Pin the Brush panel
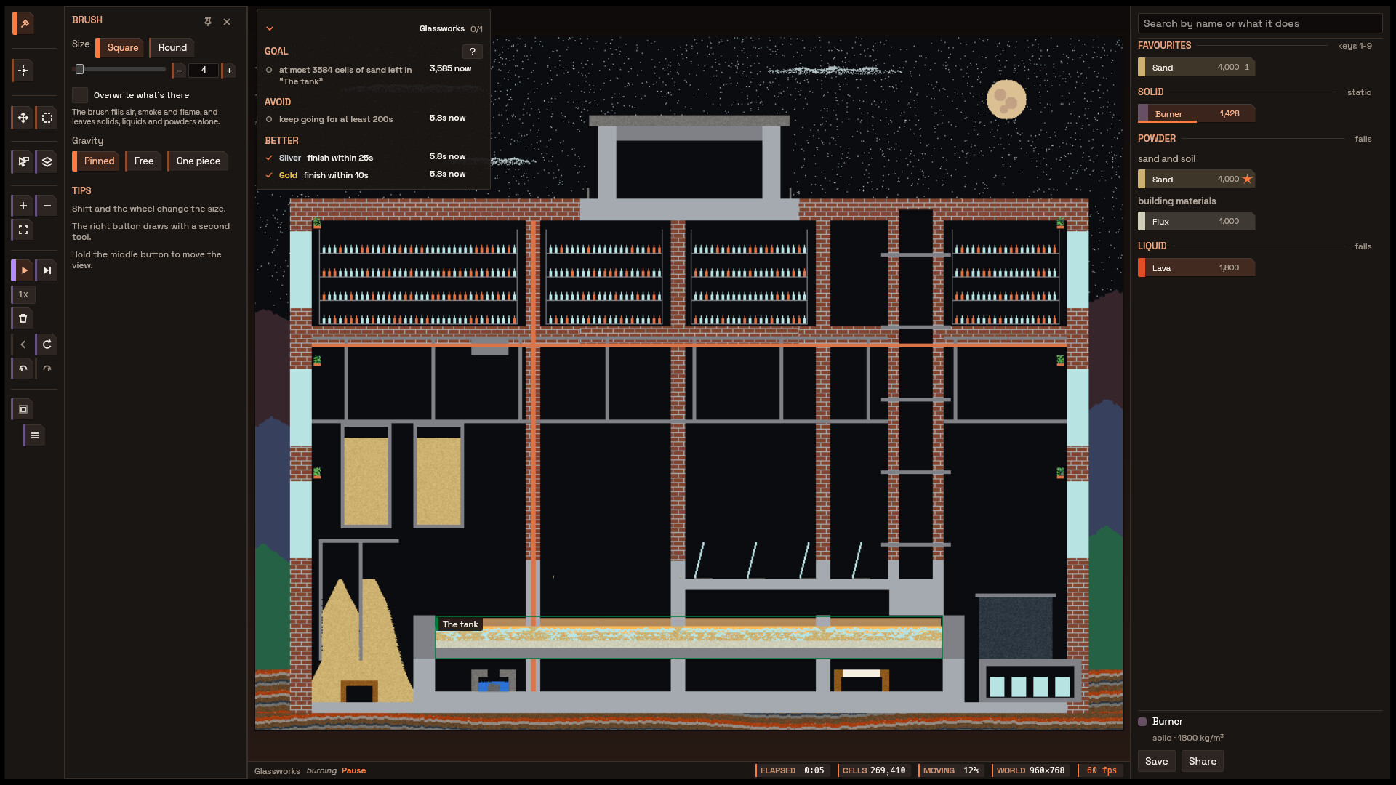 (x=208, y=22)
